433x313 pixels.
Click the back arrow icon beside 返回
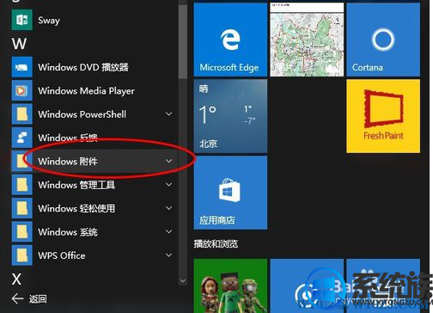click(x=17, y=298)
